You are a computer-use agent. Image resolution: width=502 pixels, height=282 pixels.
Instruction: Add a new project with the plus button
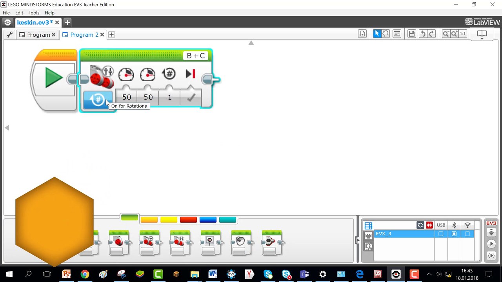pyautogui.click(x=67, y=22)
